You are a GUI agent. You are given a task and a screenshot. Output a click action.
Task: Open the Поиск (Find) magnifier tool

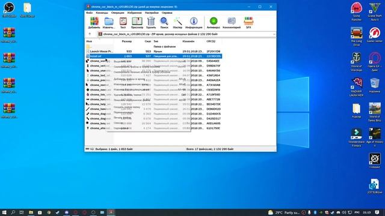point(164,23)
